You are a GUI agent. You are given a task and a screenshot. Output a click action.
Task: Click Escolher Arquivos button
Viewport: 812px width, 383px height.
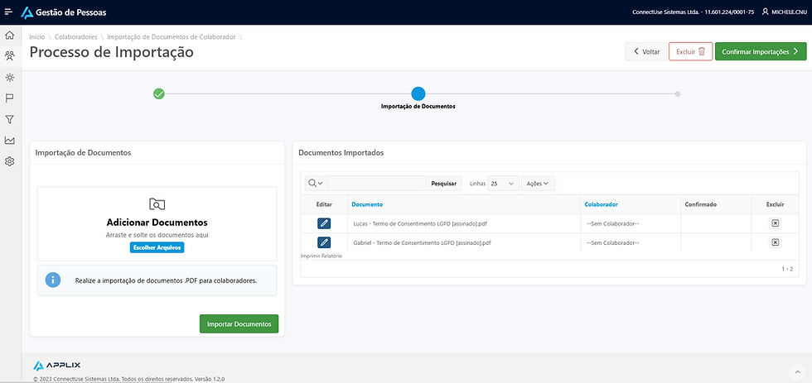157,248
